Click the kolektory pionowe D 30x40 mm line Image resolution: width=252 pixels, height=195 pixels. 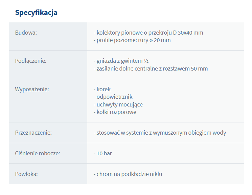tap(148, 33)
